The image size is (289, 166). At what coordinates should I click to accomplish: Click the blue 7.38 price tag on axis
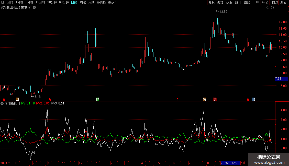(281, 79)
